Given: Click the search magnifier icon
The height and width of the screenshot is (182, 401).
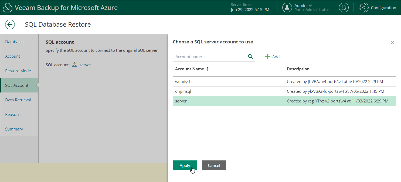Looking at the screenshot, I should tap(250, 57).
